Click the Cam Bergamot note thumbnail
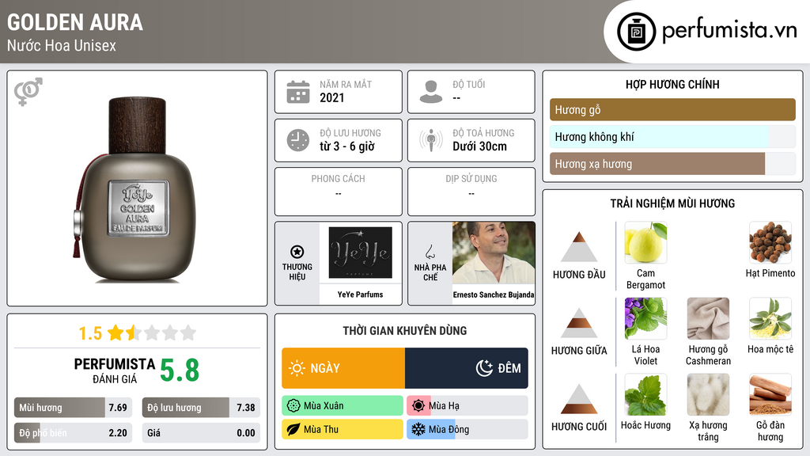Image resolution: width=810 pixels, height=456 pixels. tap(645, 242)
